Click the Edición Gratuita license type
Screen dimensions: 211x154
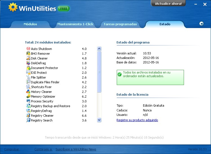[154, 105]
